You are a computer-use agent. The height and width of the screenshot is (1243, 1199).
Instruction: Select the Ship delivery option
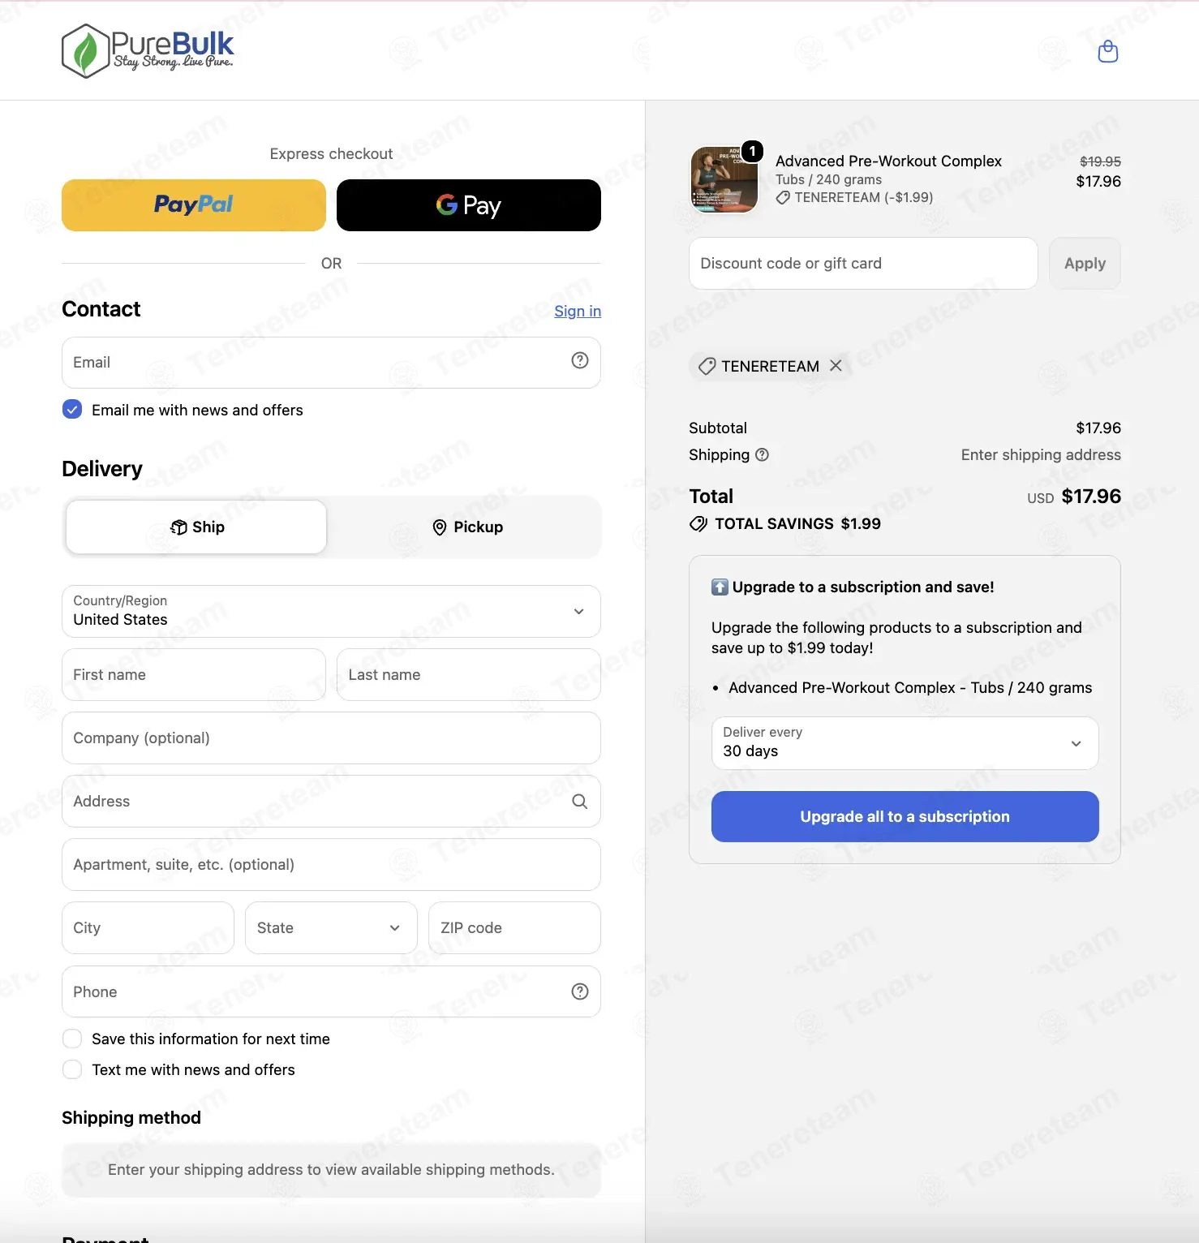pos(196,527)
